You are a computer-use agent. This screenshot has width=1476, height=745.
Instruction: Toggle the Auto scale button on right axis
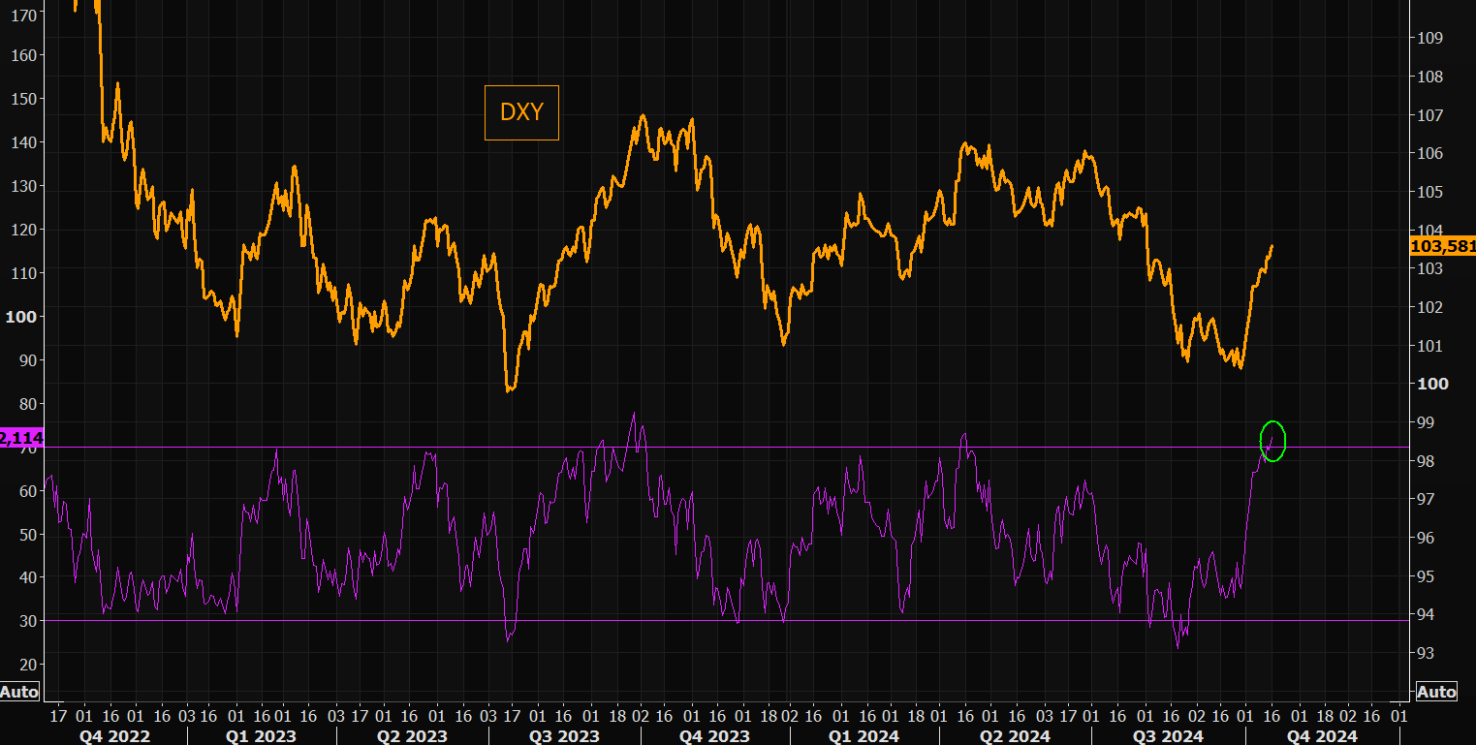coord(1436,692)
